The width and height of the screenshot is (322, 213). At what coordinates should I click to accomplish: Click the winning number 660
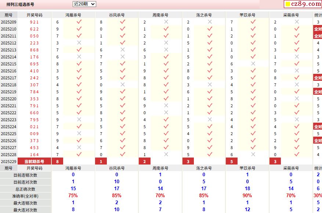pyautogui.click(x=34, y=113)
